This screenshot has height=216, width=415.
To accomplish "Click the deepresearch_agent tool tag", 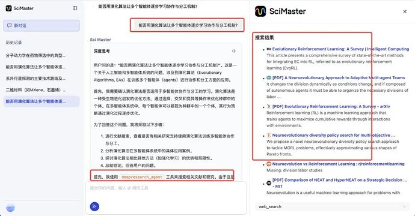I will (x=141, y=177).
